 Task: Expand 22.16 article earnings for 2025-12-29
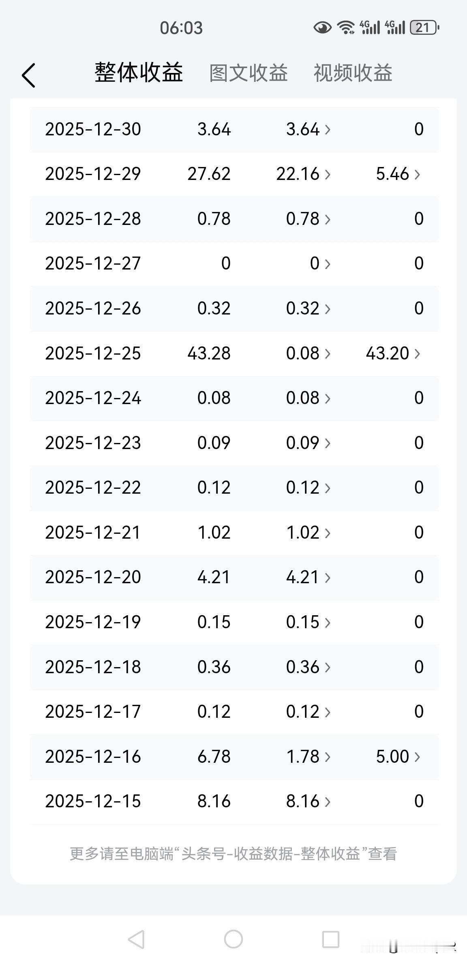click(x=303, y=174)
